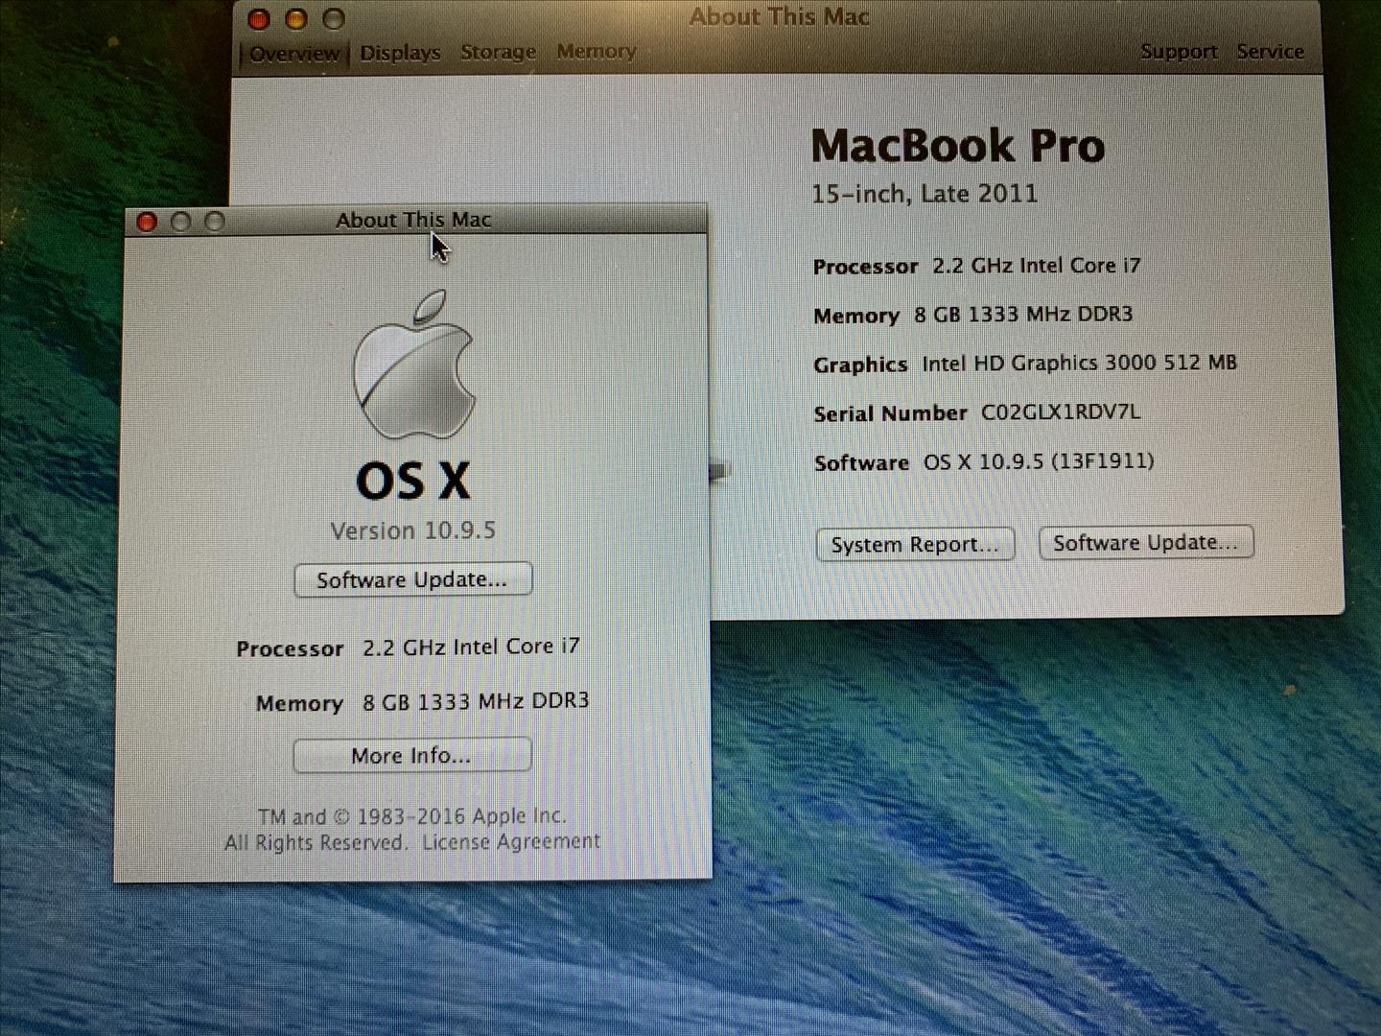Click processor value in large window
1381x1036 pixels.
click(x=1037, y=266)
